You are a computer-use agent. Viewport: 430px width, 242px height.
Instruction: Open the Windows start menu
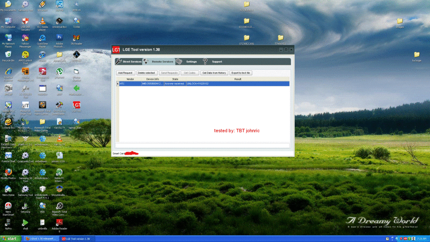click(x=10, y=239)
